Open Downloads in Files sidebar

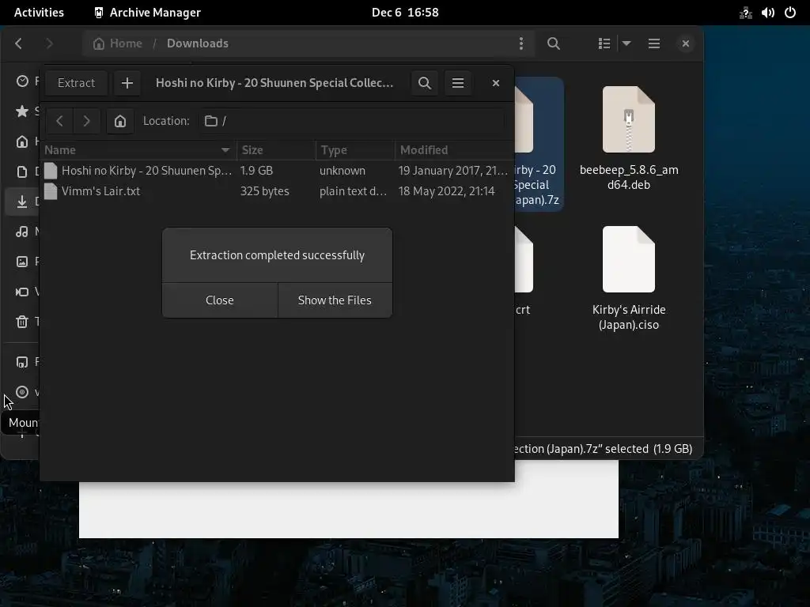click(22, 202)
